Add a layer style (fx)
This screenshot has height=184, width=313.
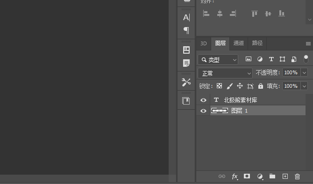click(235, 177)
